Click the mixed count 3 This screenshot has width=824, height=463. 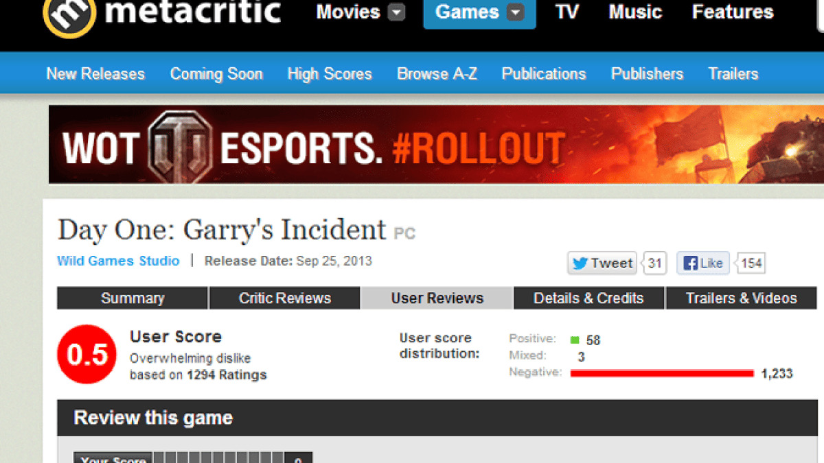[582, 357]
